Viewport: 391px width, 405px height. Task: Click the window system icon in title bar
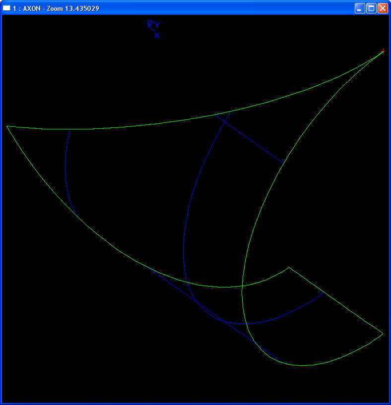(7, 8)
